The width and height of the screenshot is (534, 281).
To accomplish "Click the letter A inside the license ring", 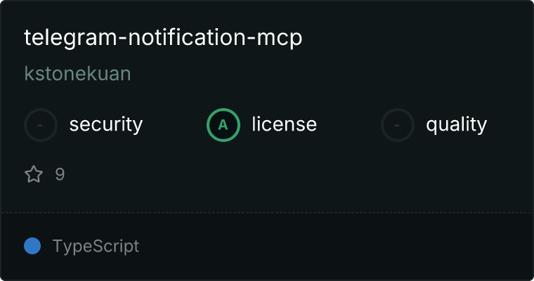I will coord(223,125).
